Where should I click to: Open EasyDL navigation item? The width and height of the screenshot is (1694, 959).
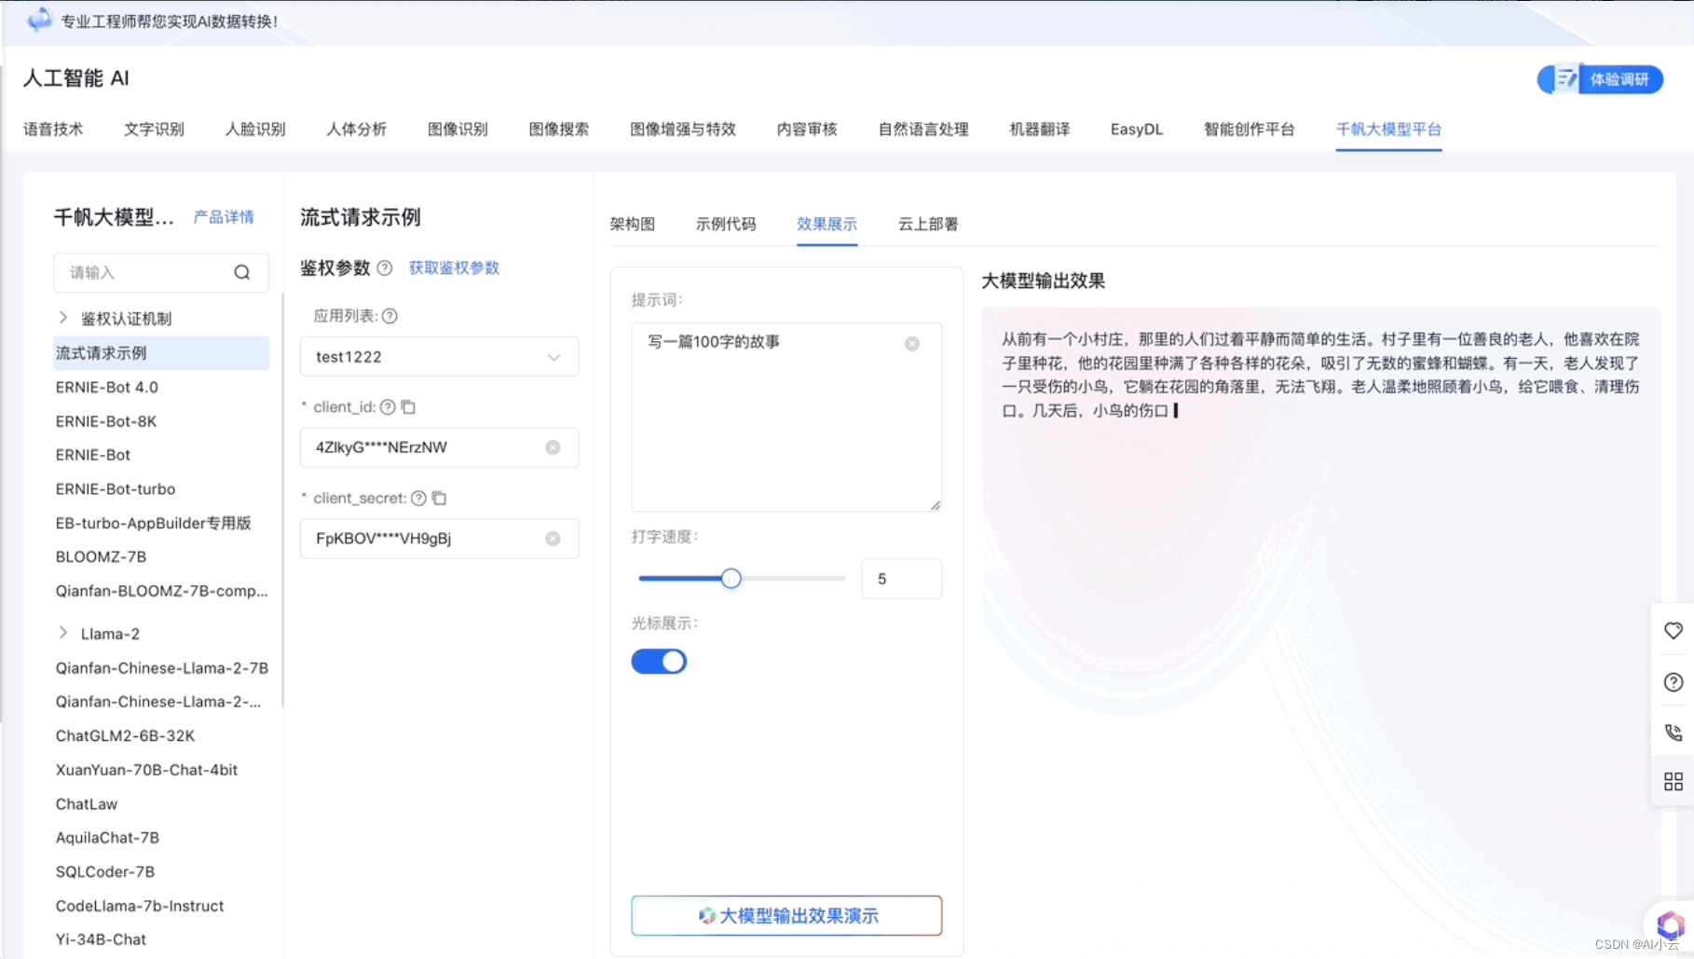[x=1137, y=130]
